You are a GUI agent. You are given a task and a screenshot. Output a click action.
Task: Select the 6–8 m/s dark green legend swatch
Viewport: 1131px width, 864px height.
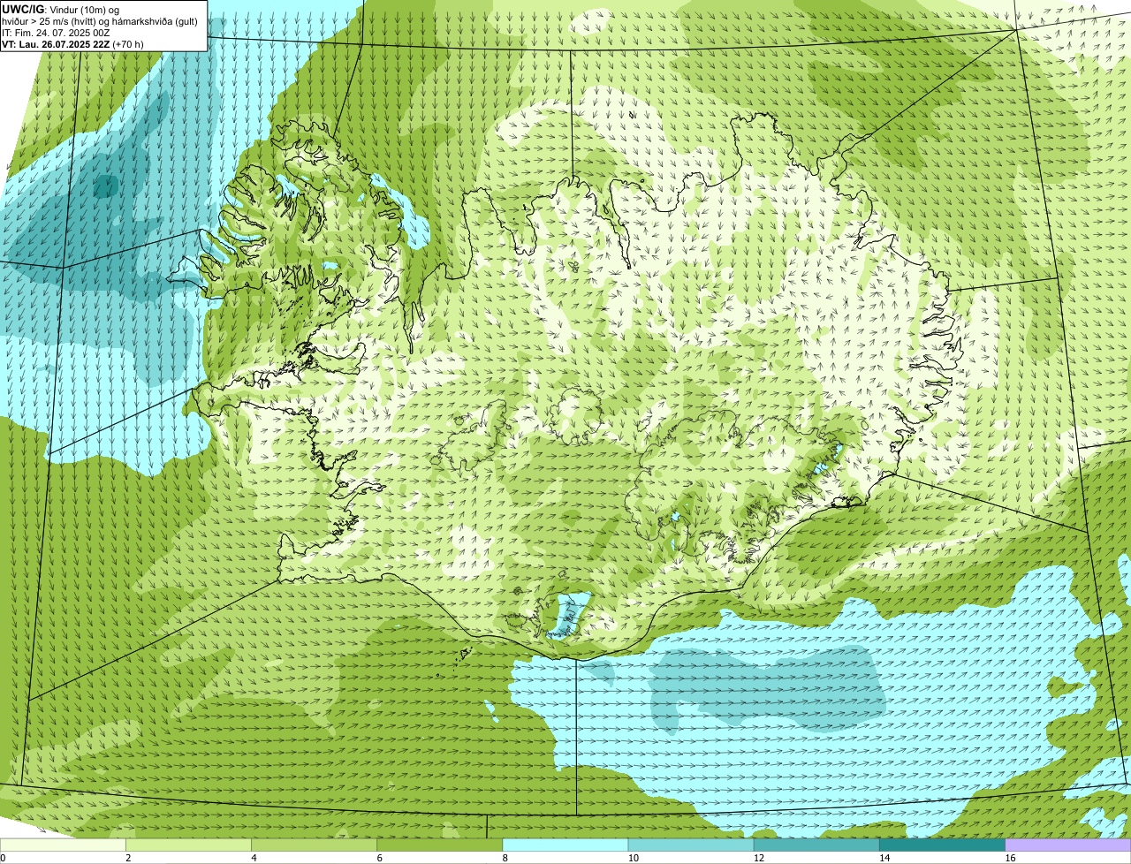pos(439,845)
